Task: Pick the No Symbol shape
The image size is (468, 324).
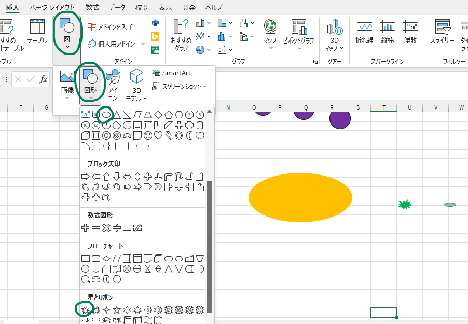Action: pyautogui.click(x=117, y=136)
